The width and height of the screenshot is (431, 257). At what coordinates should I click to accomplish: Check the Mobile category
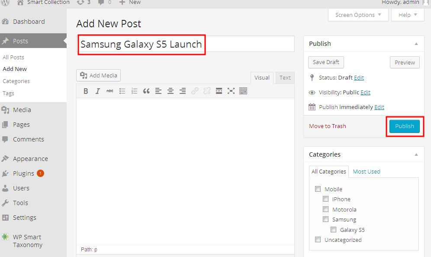[318, 189]
